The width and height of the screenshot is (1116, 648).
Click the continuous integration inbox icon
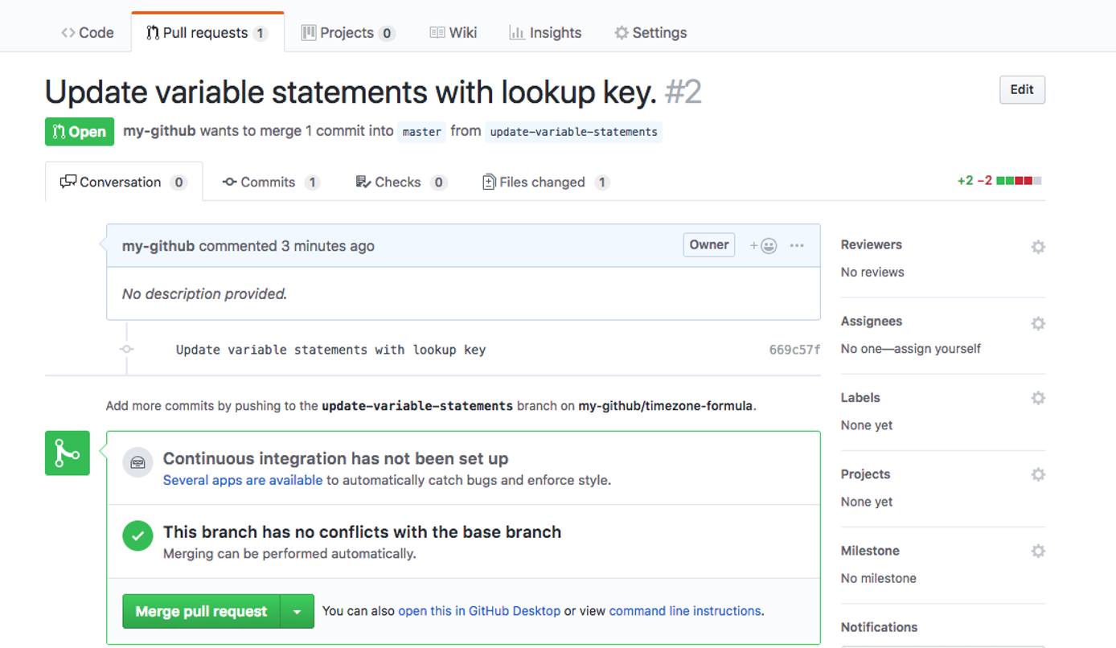(x=137, y=462)
